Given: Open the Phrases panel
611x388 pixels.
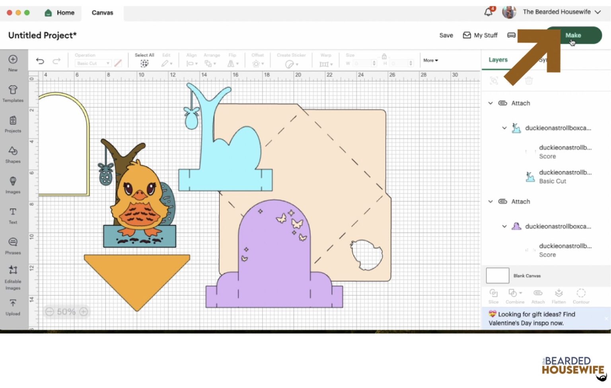Looking at the screenshot, I should click(x=13, y=246).
